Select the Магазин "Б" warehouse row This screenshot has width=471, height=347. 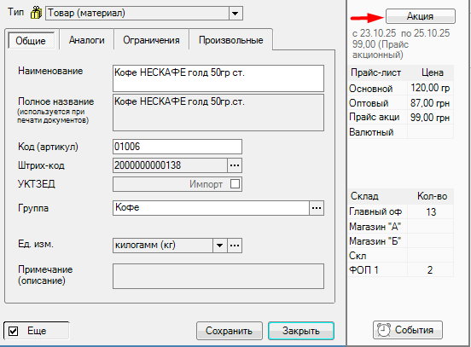[401, 240]
